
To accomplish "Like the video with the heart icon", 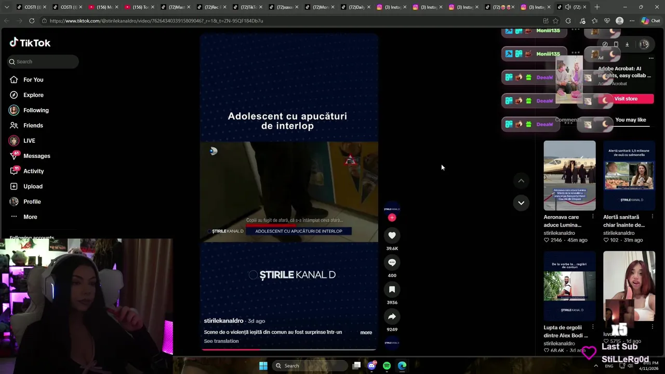I will (x=392, y=235).
